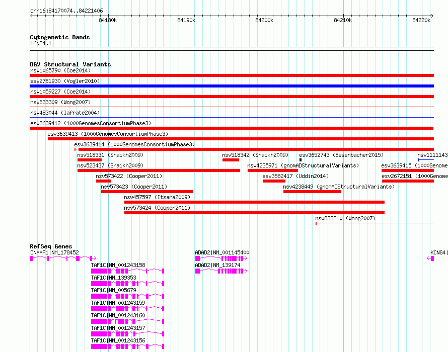Click the nsv518342 (Shaikh2009) variant label
Image resolution: width=448 pixels, height=352 pixels.
coord(255,155)
